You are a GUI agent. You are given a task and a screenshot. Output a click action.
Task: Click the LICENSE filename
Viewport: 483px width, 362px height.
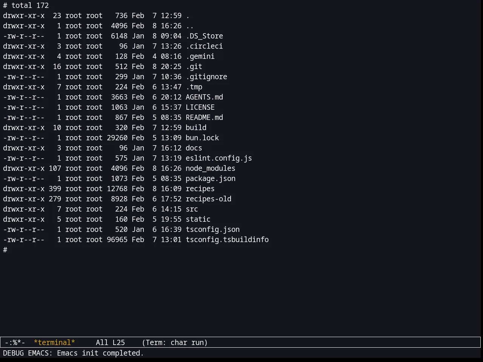[x=200, y=107]
